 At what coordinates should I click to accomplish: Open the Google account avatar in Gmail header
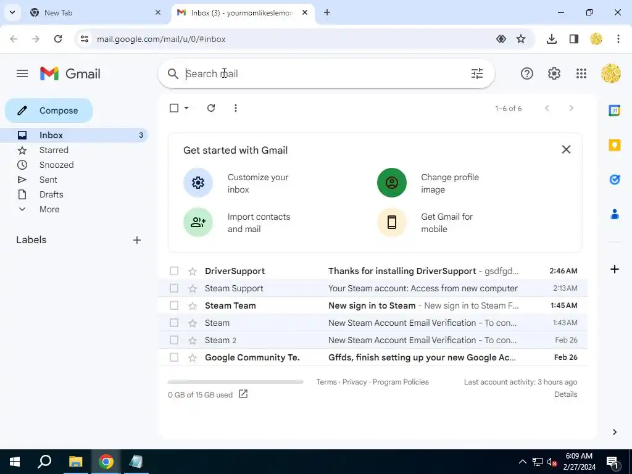[610, 74]
